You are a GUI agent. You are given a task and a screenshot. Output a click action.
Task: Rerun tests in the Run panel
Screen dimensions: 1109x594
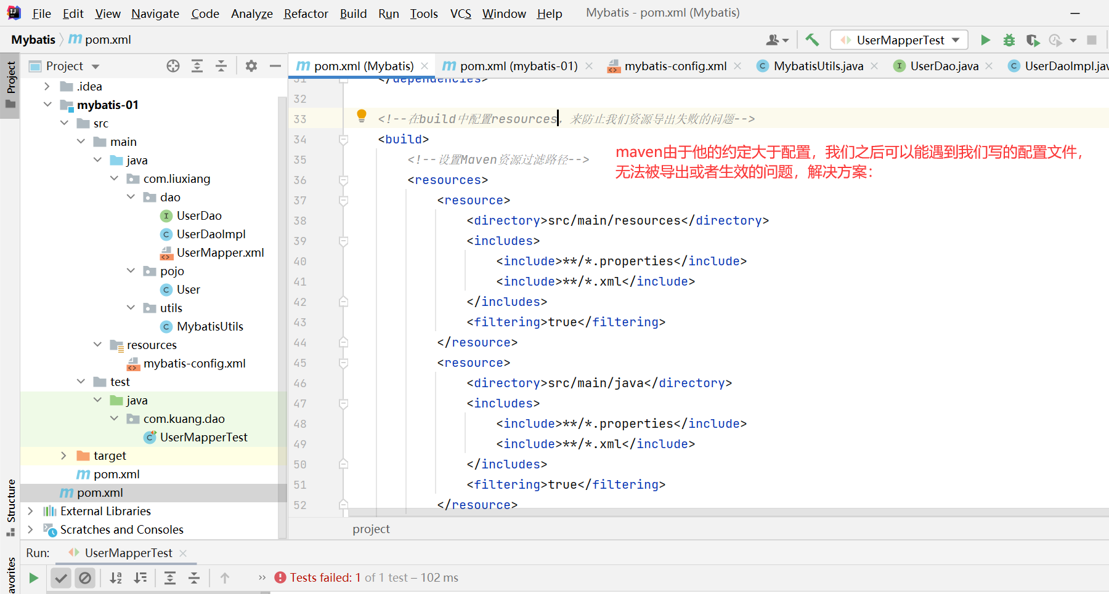(34, 578)
